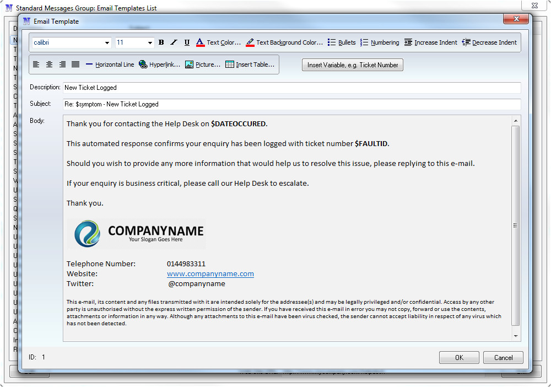
Task: Insert a Picture
Action: [202, 64]
